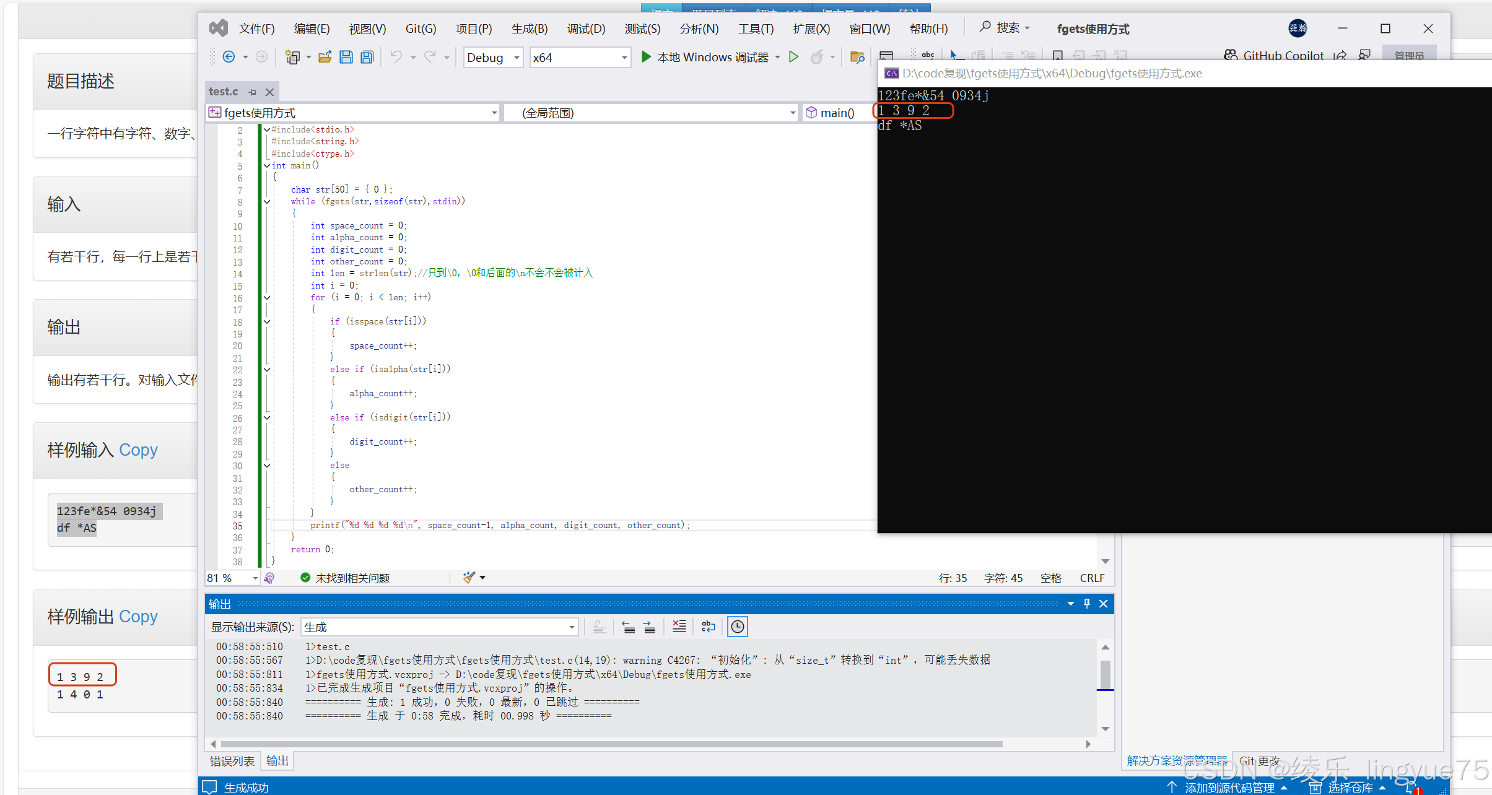
Task: Pin the 输出 output panel
Action: 1086,604
